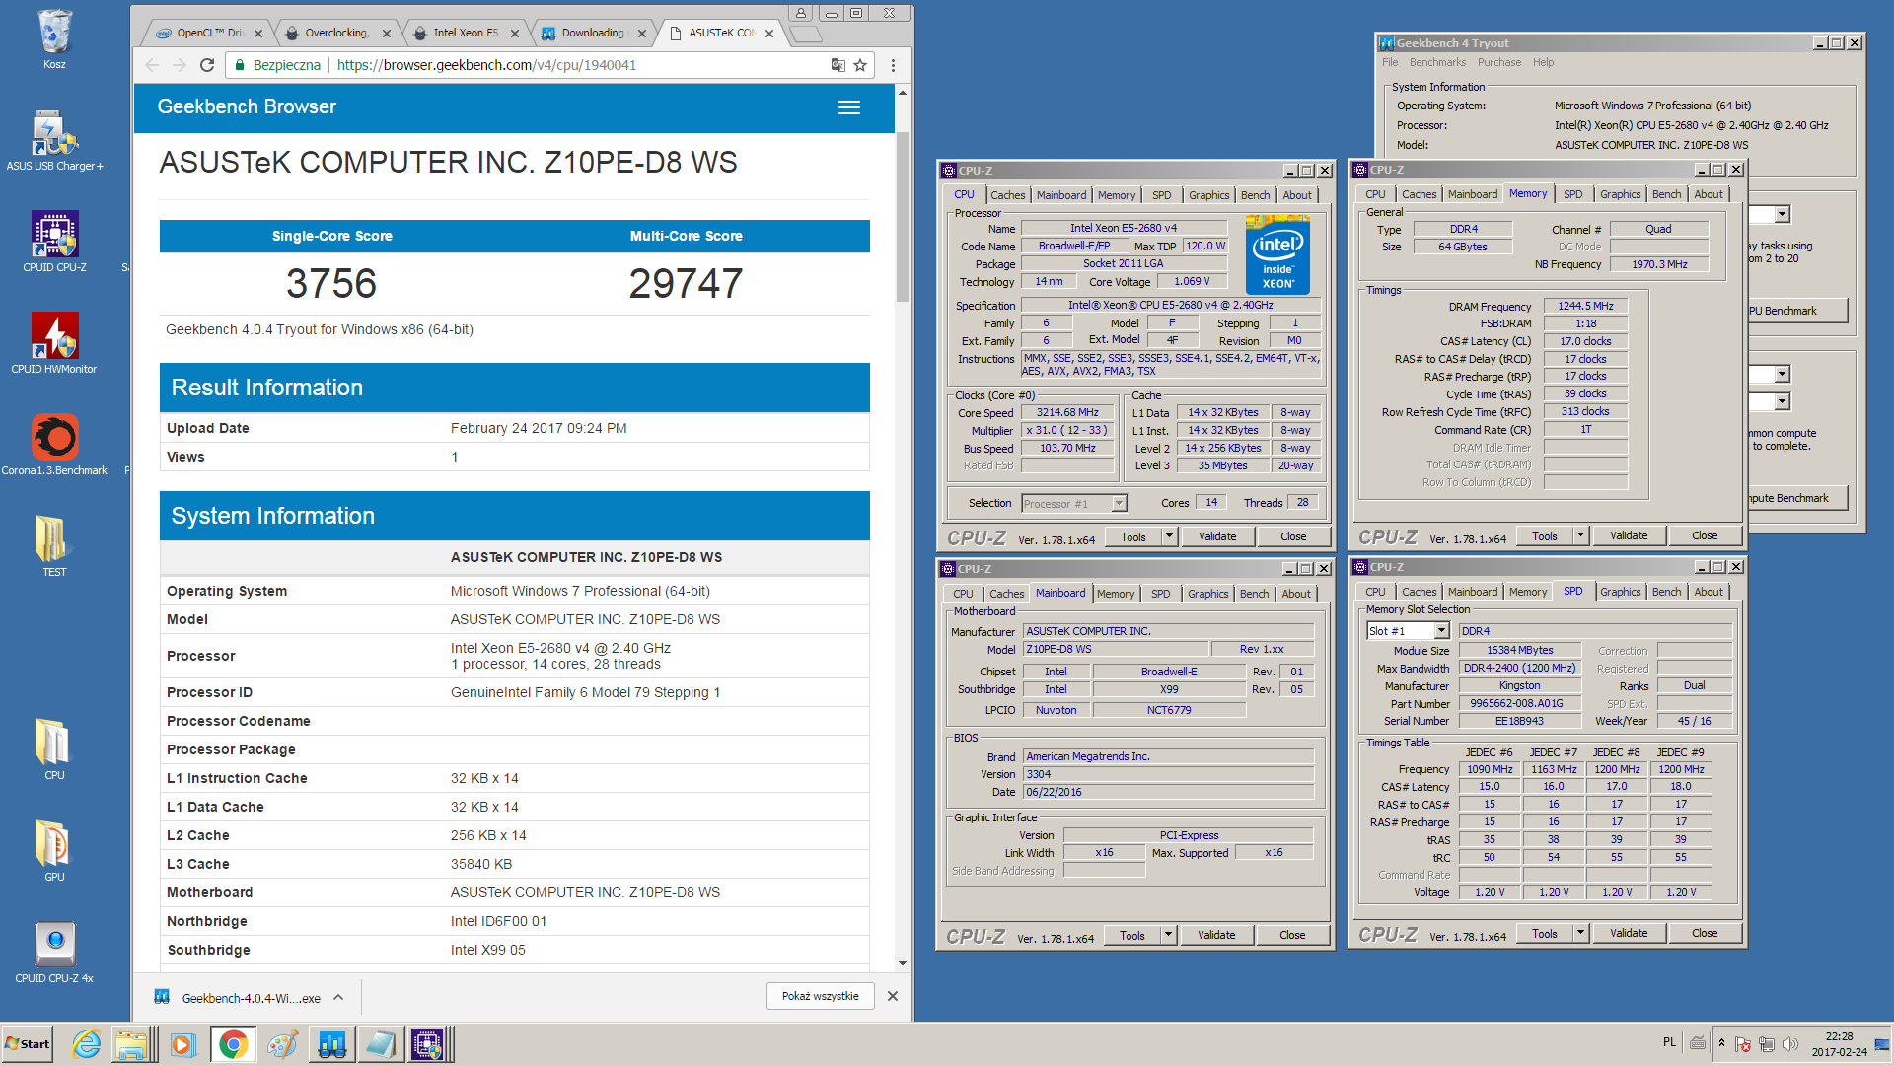Expand the Geekbench download item chevron

point(338,997)
